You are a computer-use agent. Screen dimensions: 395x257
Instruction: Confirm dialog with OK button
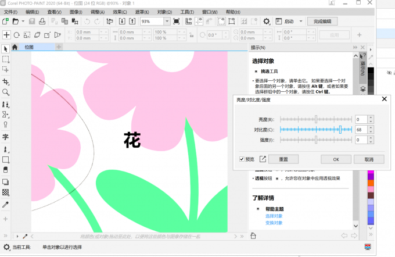336,159
